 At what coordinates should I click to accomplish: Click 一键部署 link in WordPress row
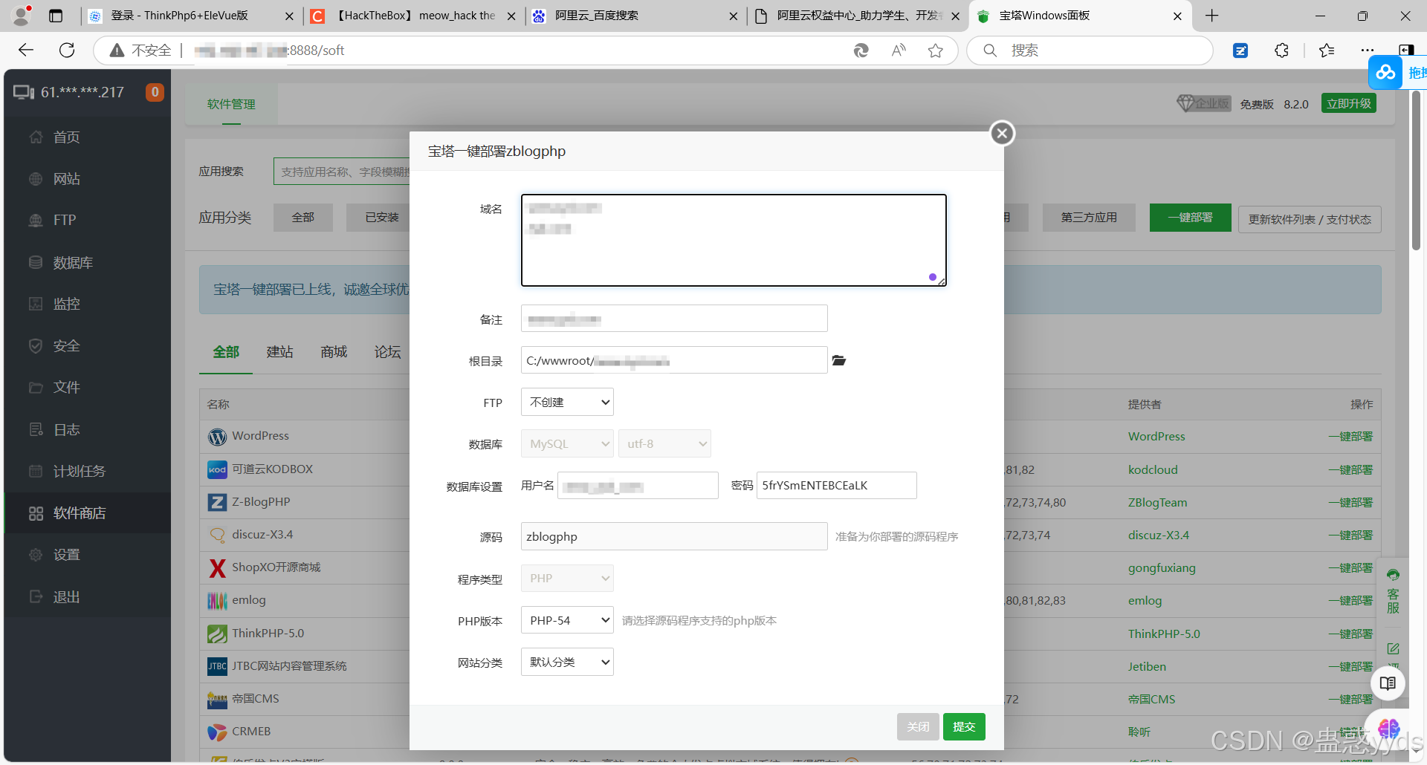click(1350, 437)
